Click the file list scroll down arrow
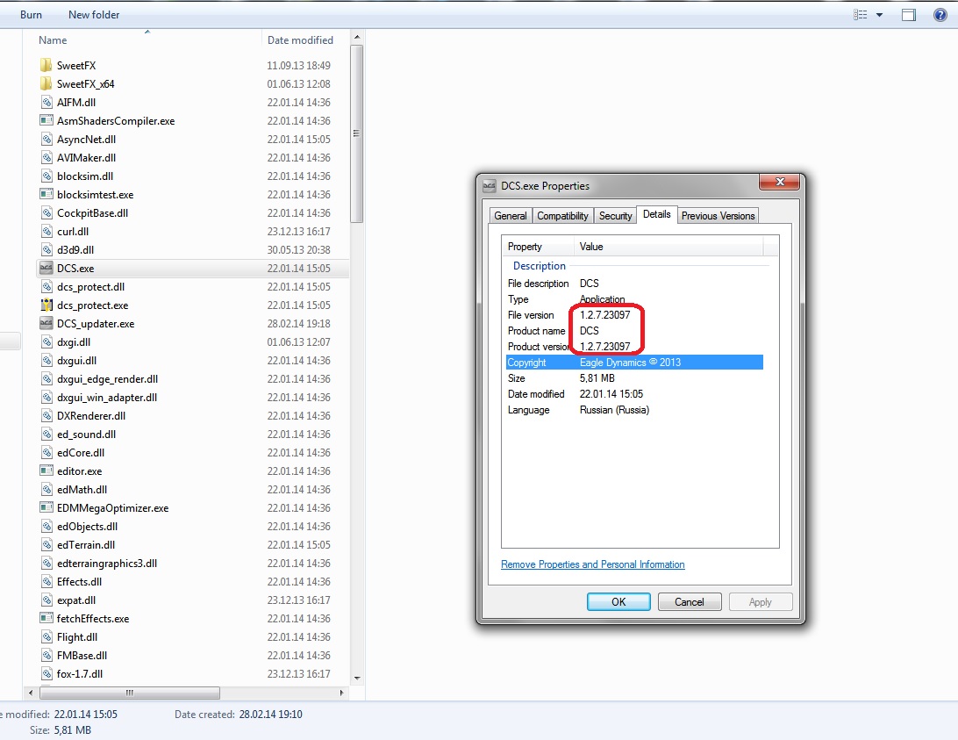 pos(357,679)
